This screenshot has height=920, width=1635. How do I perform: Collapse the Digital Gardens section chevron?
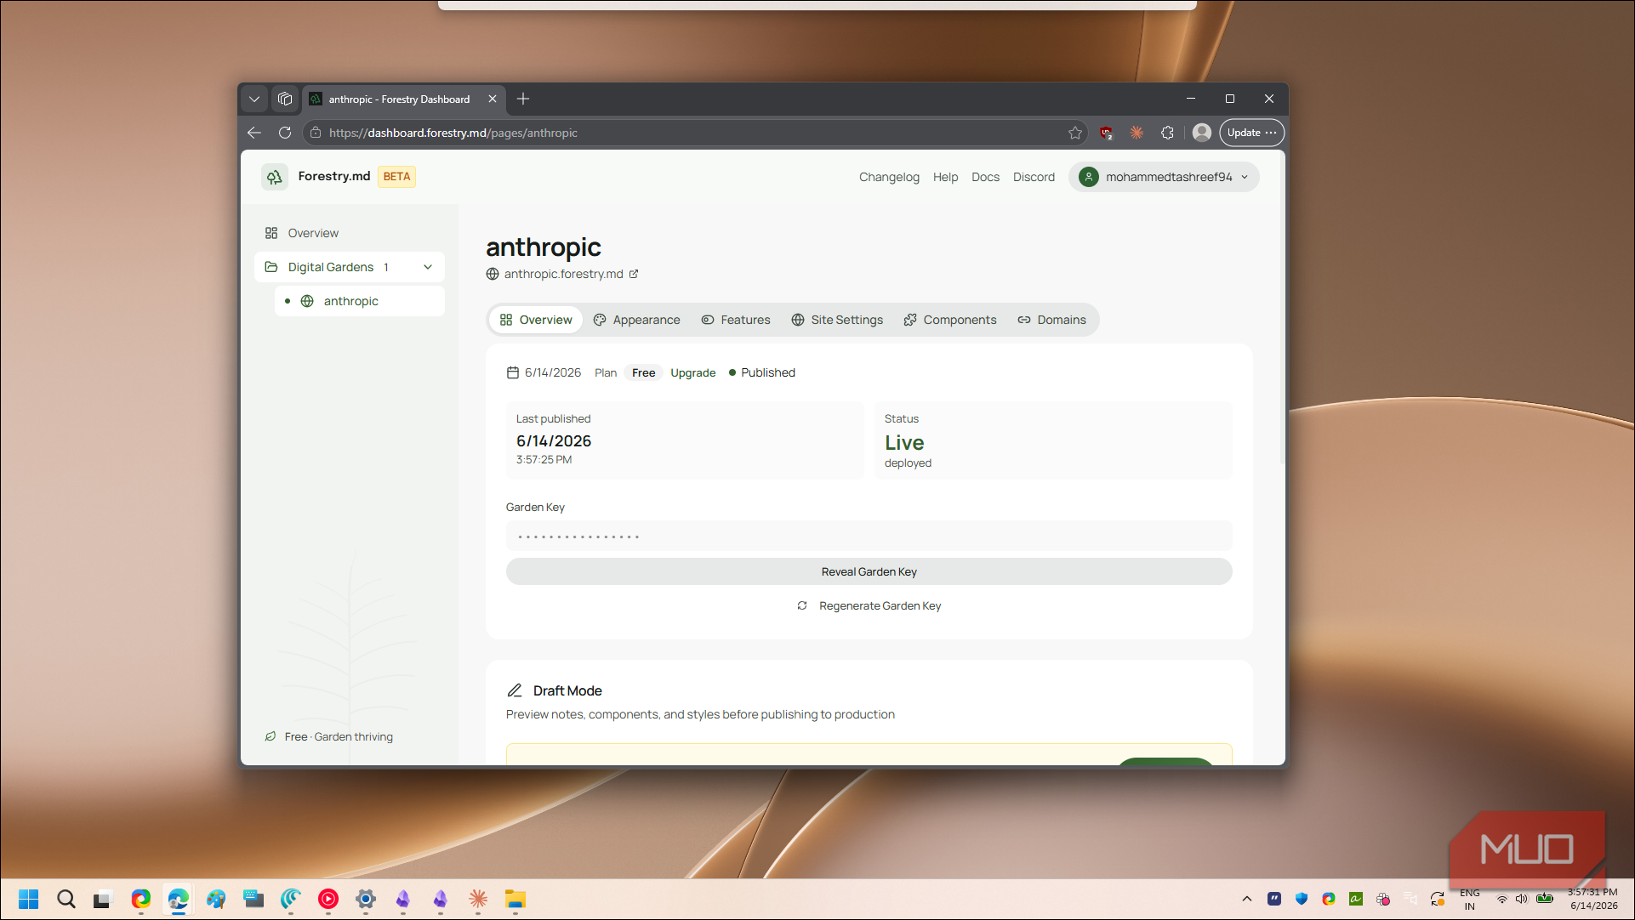428,267
